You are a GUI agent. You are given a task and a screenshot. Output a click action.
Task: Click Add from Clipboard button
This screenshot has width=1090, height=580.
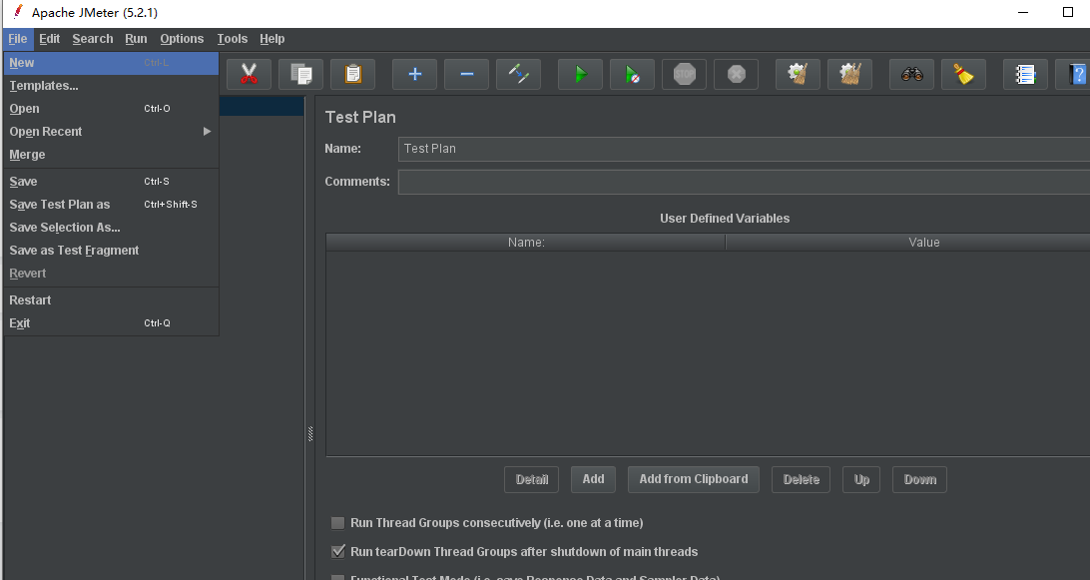point(693,479)
